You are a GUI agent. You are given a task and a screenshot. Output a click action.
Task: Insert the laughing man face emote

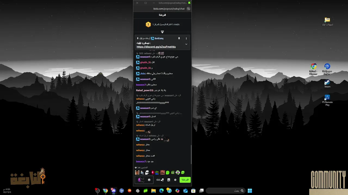163,172
